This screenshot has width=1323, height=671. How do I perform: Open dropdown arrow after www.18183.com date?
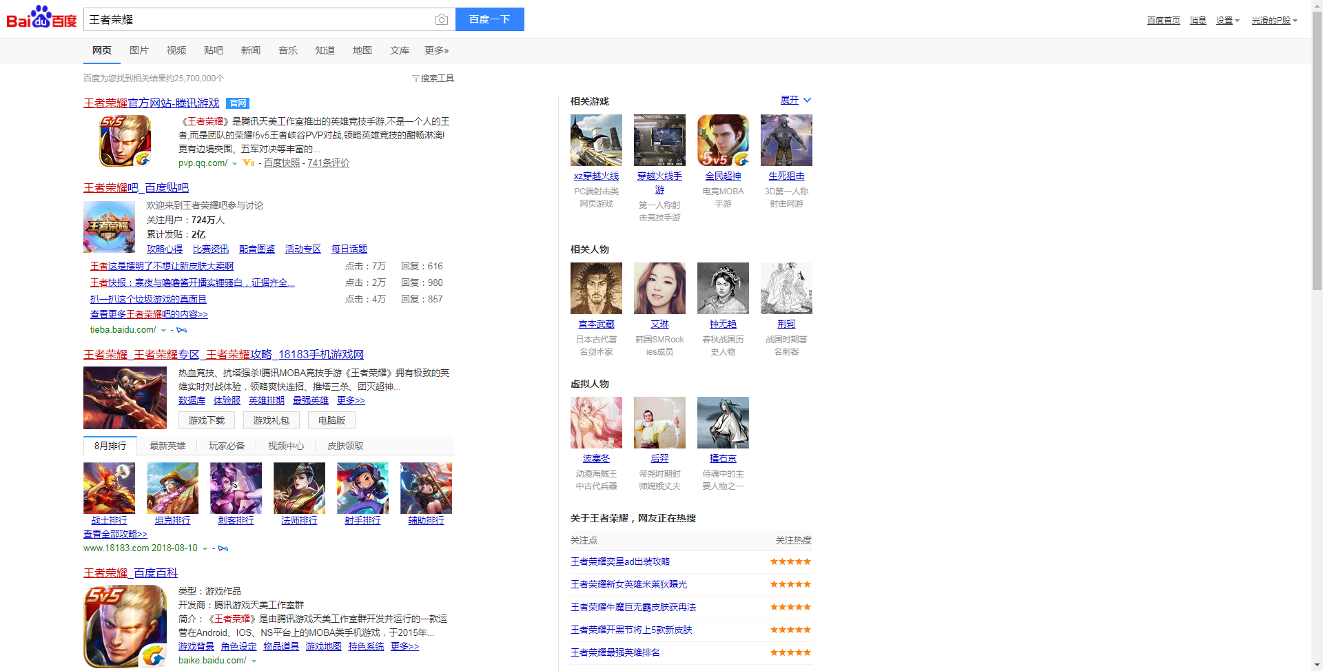[205, 549]
